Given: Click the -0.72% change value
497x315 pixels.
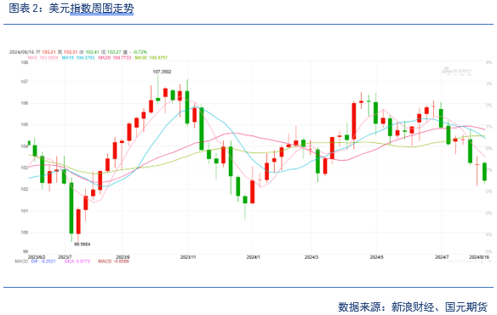Looking at the screenshot, I should pos(140,52).
